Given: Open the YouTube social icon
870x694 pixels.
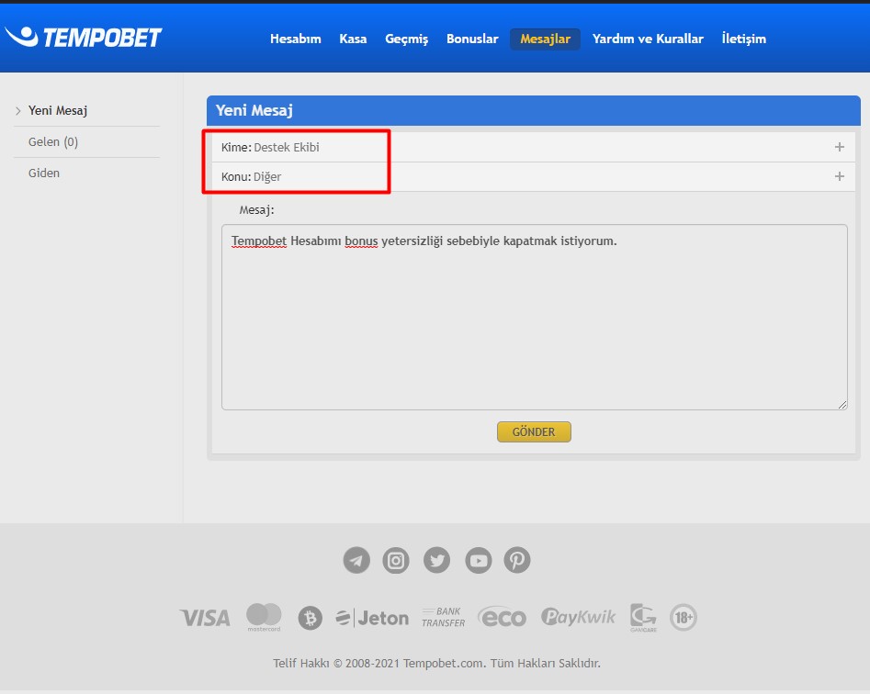Looking at the screenshot, I should [478, 560].
